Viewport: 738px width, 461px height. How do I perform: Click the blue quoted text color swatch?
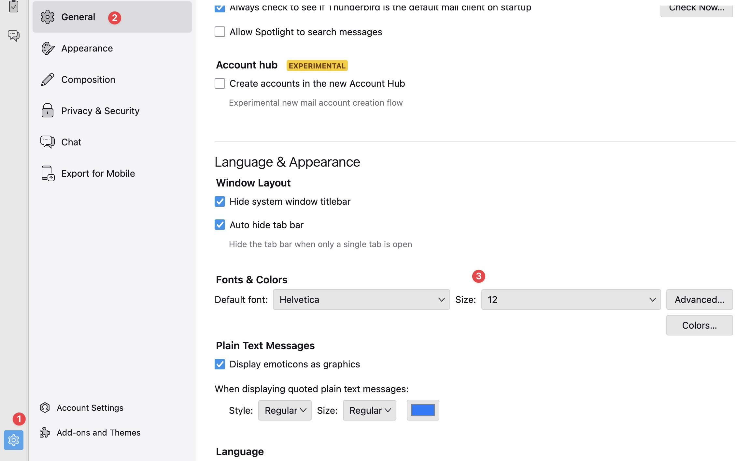click(423, 410)
